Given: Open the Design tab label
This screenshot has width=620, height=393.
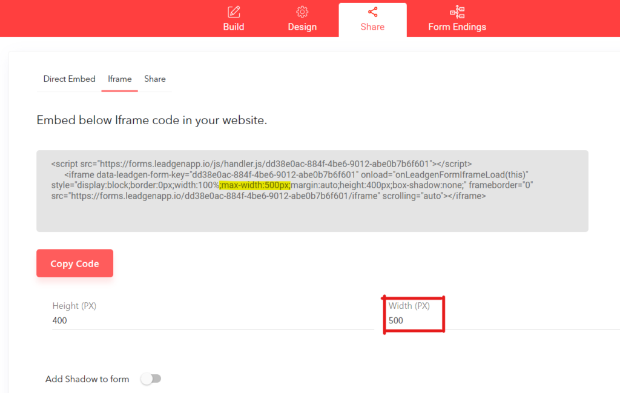Looking at the screenshot, I should pyautogui.click(x=302, y=27).
